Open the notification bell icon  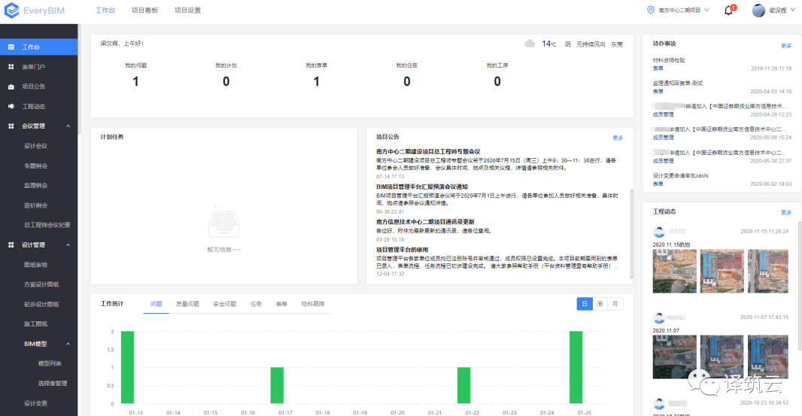tap(728, 11)
